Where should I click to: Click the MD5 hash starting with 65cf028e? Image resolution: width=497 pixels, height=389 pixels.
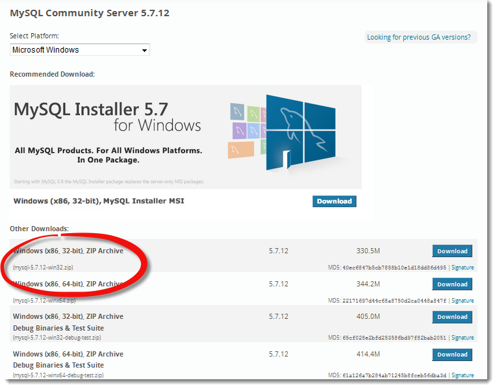click(394, 338)
